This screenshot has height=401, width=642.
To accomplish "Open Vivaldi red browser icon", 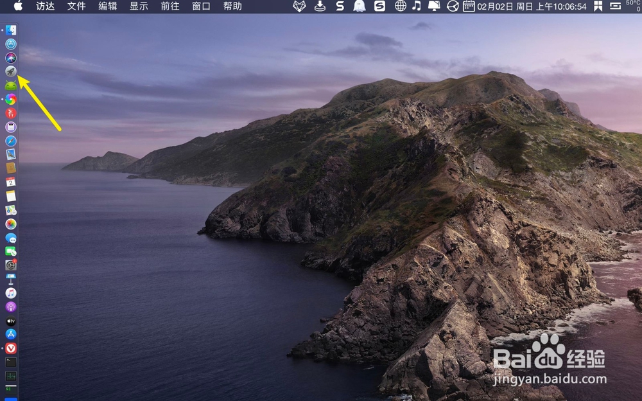I will click(x=11, y=348).
